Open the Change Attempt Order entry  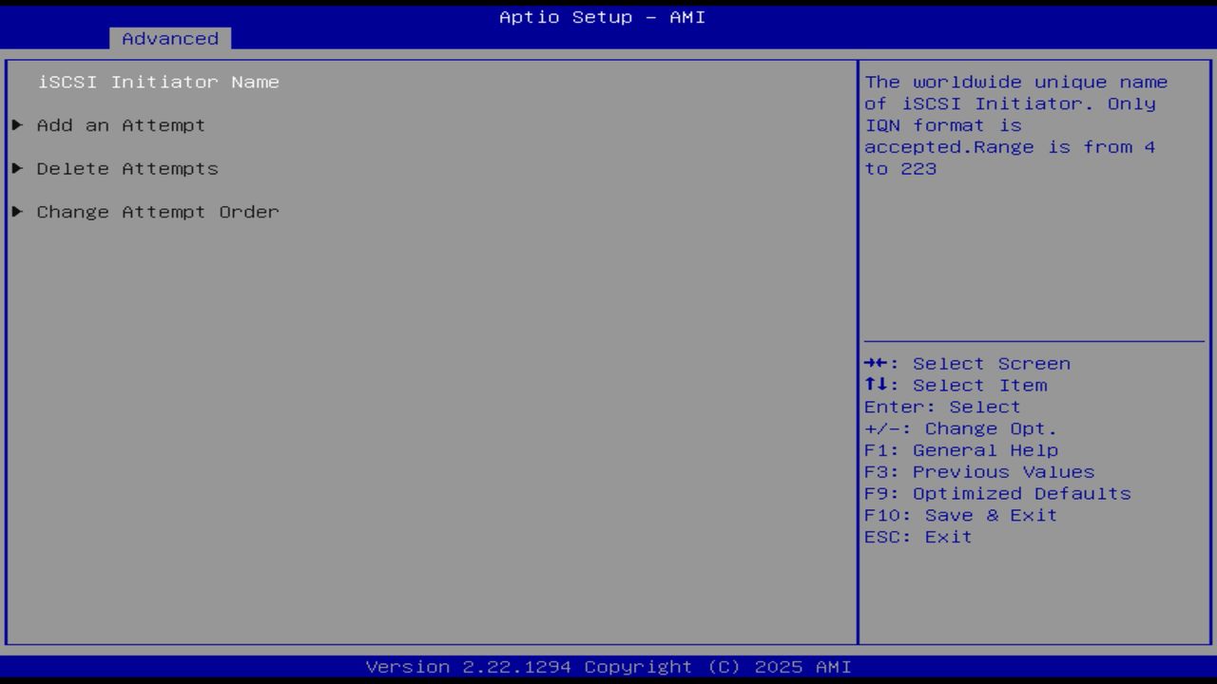pos(158,211)
